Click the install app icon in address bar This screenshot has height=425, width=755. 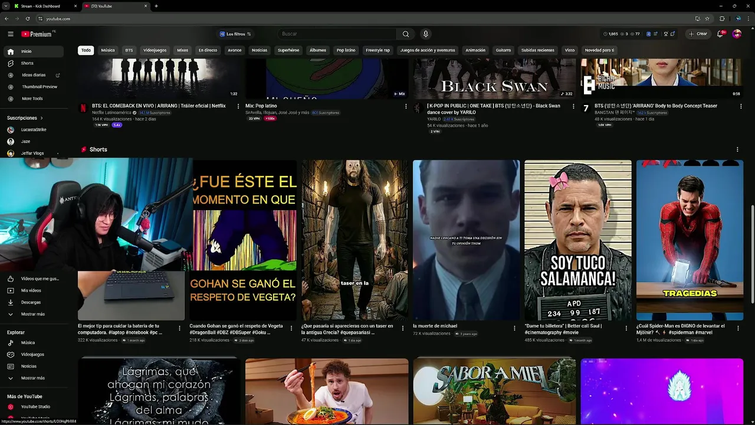[698, 19]
